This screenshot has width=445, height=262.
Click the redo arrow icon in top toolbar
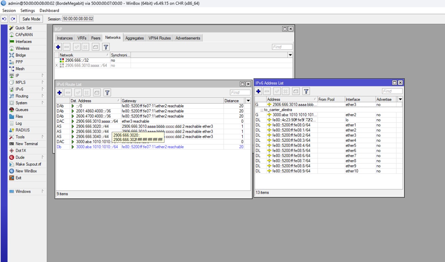coord(13,19)
